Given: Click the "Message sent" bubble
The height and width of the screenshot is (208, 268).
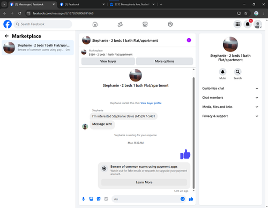Looking at the screenshot, I should [102, 124].
